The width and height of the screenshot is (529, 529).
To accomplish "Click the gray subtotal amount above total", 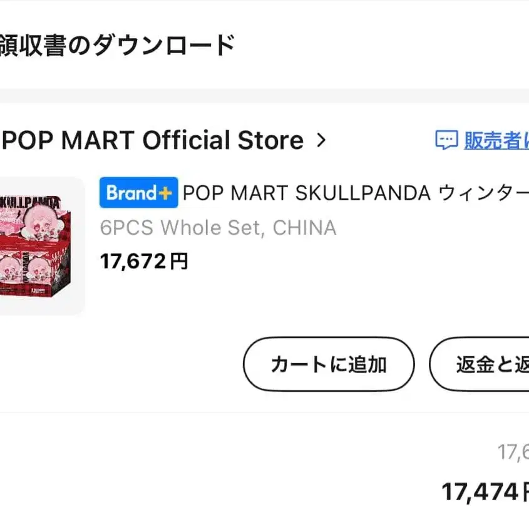I will click(x=513, y=451).
